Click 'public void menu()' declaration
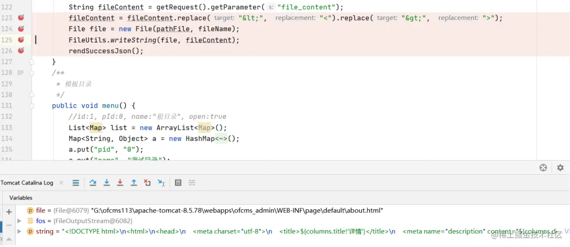 tap(94, 106)
